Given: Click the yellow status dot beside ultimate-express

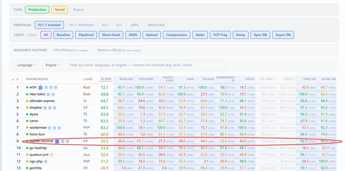Looking at the screenshot, I should tap(27, 101).
